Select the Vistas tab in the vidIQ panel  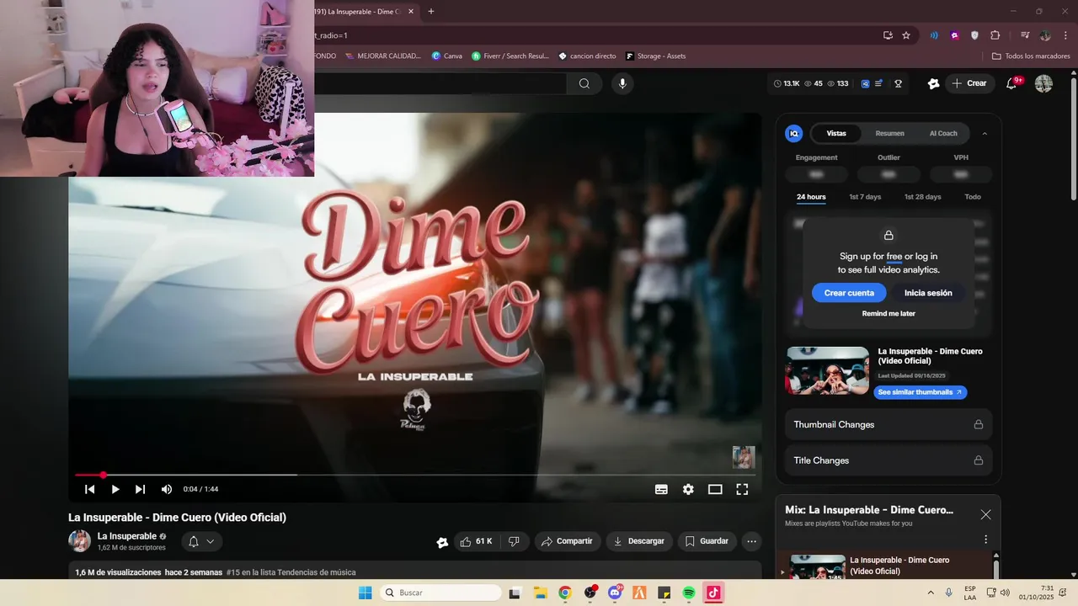[836, 133]
